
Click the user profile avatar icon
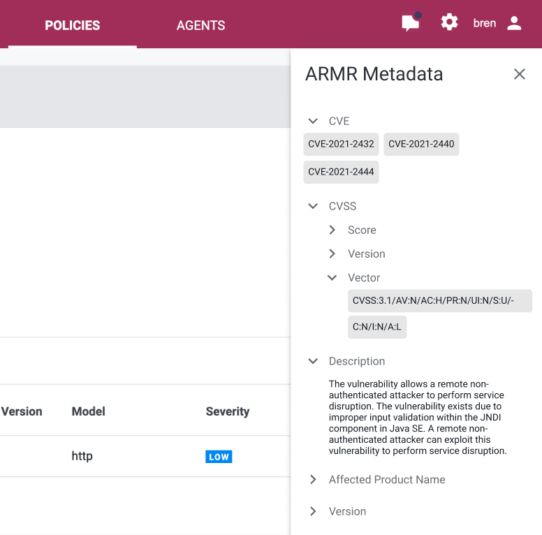coord(514,23)
